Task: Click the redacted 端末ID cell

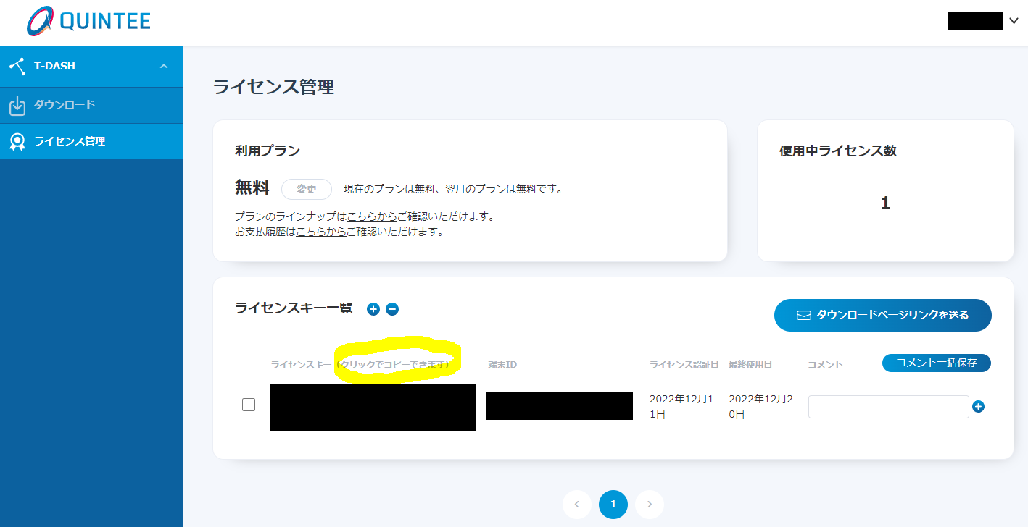Action: (x=559, y=406)
